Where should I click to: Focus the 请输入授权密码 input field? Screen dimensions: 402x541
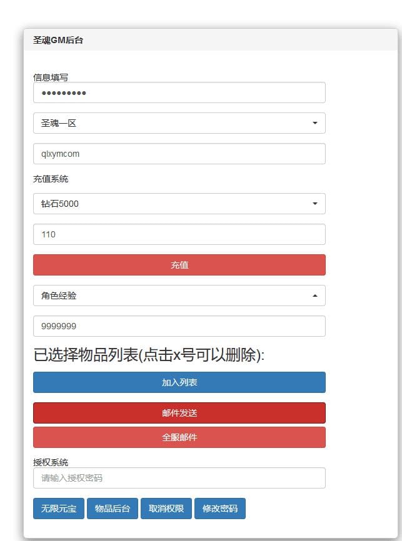point(179,478)
